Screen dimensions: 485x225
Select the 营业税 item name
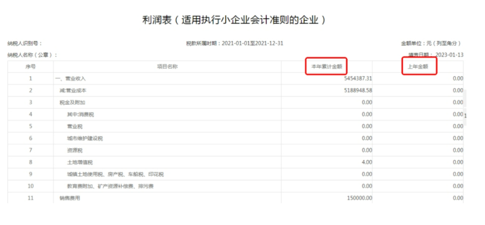coord(75,126)
